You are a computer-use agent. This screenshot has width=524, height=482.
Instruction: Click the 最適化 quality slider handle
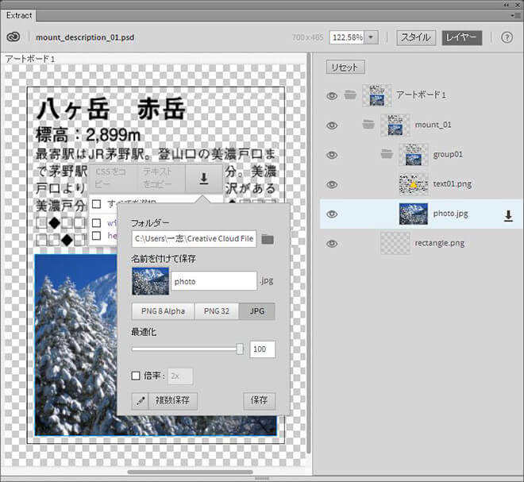(240, 349)
